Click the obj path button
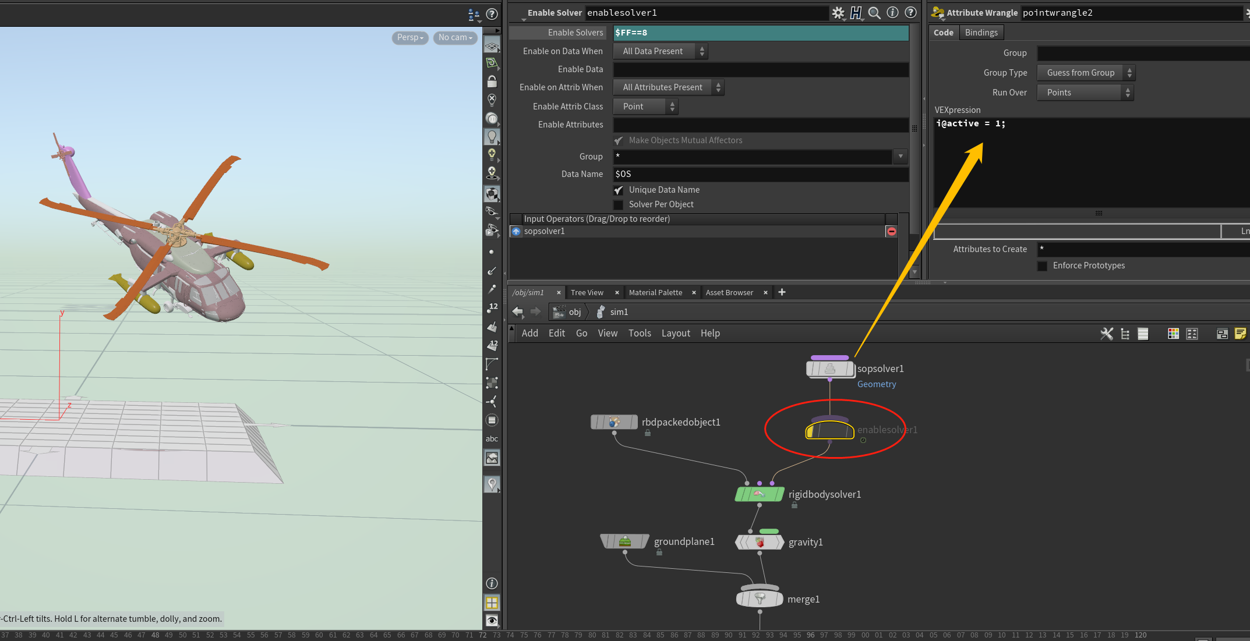The image size is (1250, 641). (x=568, y=312)
